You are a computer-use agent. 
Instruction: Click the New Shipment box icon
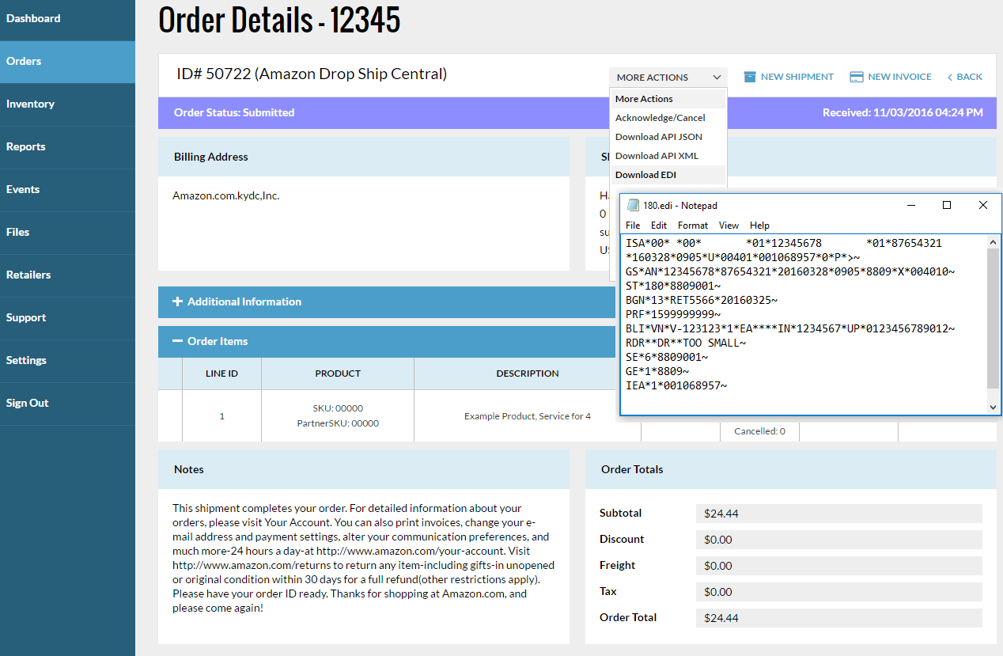(x=750, y=77)
